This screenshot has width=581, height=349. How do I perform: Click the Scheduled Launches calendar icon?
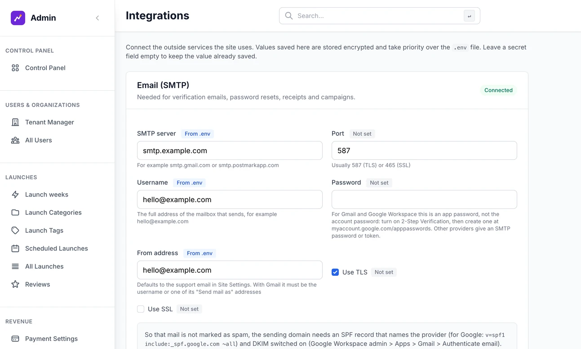pos(15,248)
